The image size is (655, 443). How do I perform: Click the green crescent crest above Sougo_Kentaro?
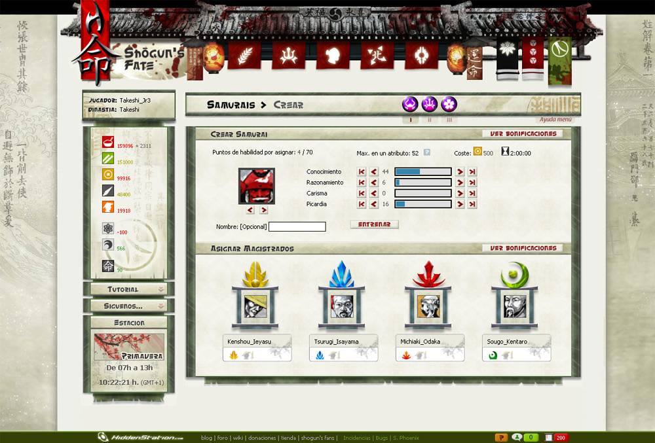(x=515, y=274)
